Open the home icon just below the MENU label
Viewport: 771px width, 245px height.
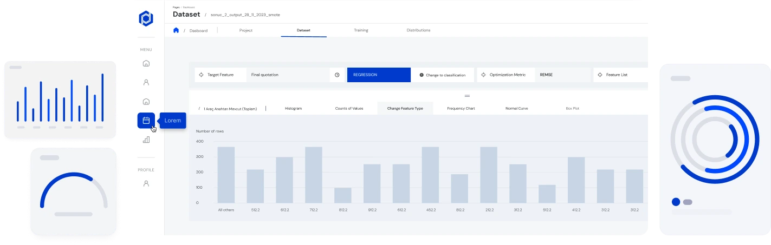(x=146, y=64)
